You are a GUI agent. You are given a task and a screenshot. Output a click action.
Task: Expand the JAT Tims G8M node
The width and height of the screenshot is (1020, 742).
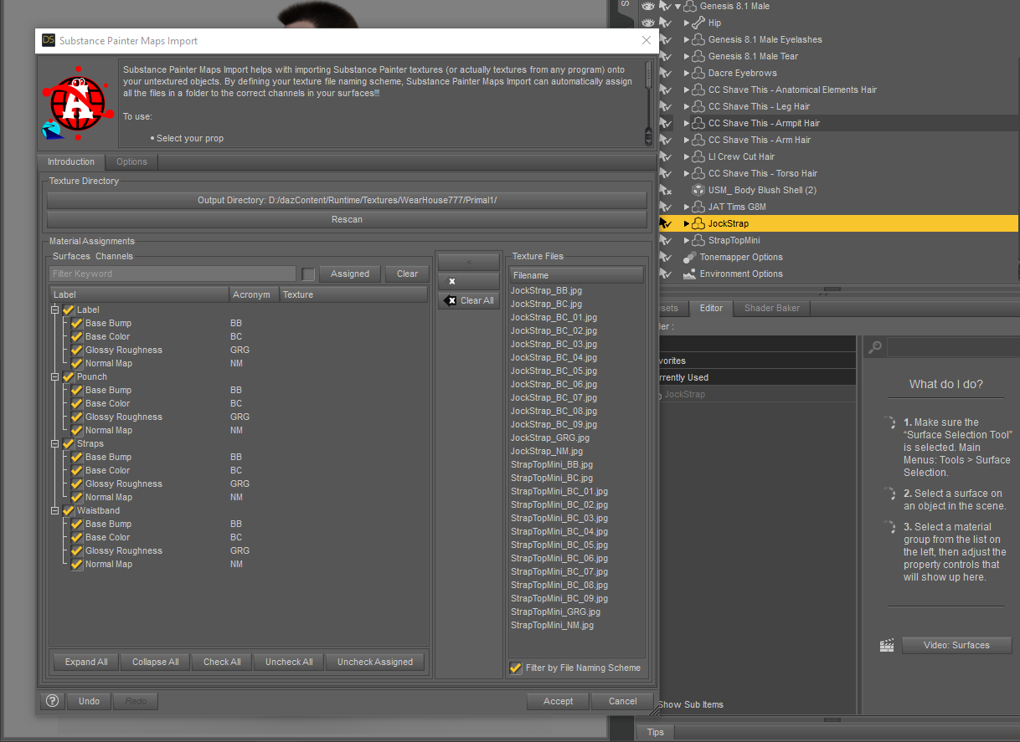687,207
